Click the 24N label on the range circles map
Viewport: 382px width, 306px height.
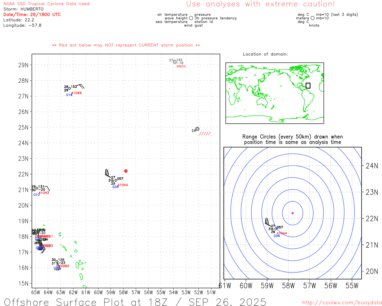372,166
